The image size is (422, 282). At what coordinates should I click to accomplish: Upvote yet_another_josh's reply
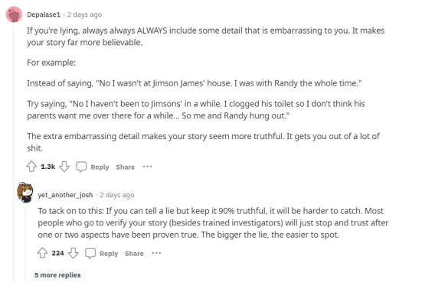click(x=42, y=253)
